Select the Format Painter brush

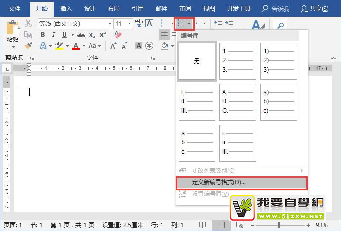28,46
